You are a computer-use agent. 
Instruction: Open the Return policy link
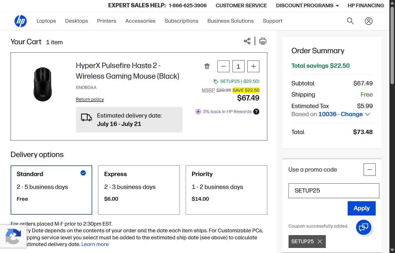(x=90, y=99)
